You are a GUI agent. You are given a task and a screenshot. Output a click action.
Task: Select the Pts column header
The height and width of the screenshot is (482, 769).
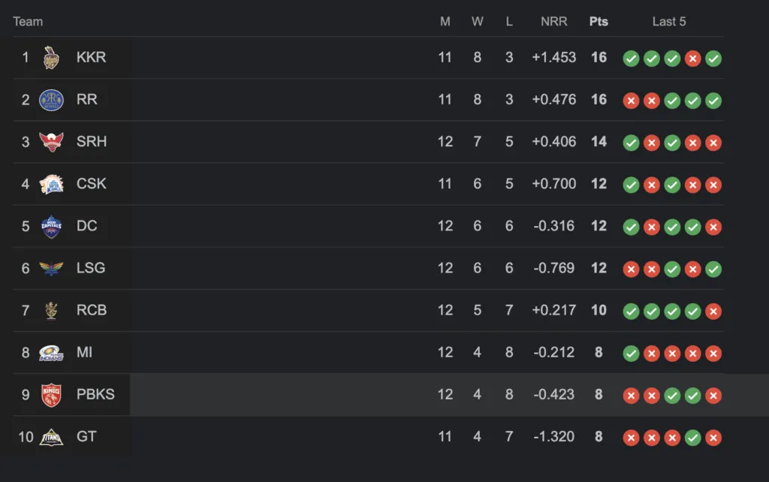[599, 22]
